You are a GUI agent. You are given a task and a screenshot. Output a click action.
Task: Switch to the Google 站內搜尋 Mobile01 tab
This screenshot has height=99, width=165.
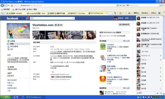[x=37, y=13]
